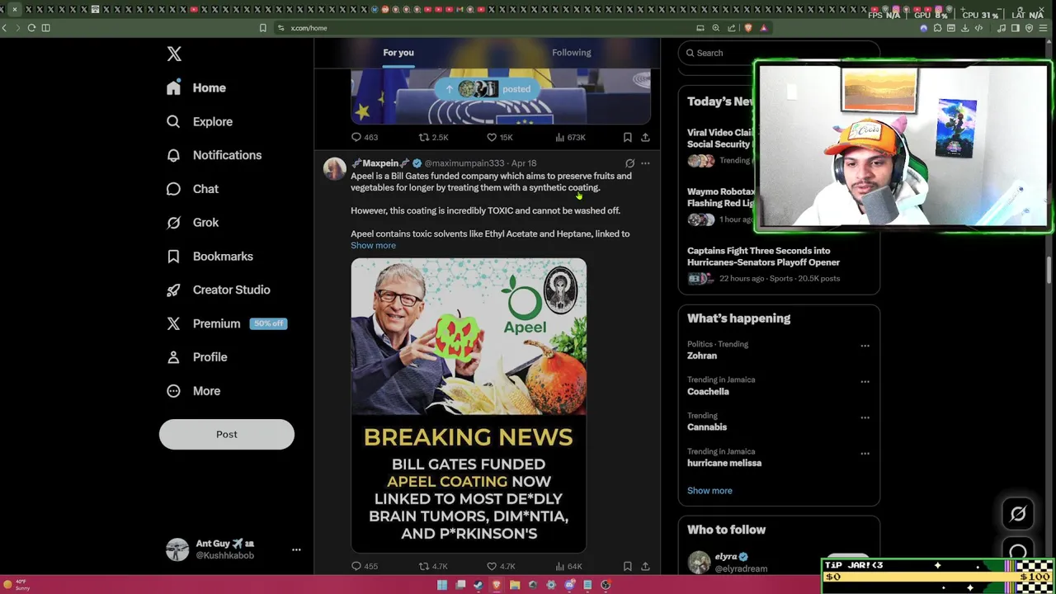Open Discord from the taskbar
Screen dimensions: 1056x594
(569, 585)
